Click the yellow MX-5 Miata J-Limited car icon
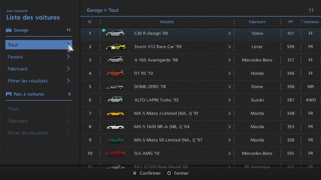Image resolution: width=321 pixels, height=180 pixels. (115, 113)
